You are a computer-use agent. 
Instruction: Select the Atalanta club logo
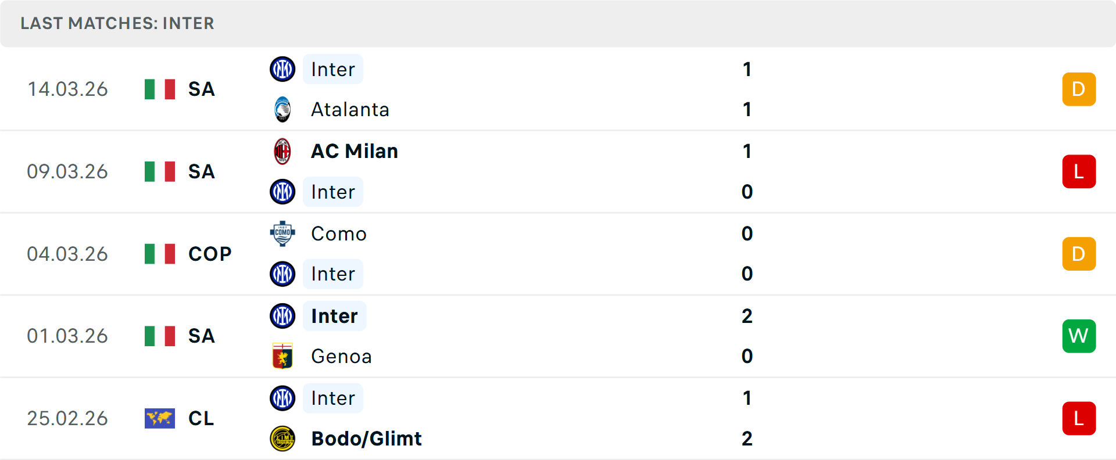pyautogui.click(x=282, y=109)
